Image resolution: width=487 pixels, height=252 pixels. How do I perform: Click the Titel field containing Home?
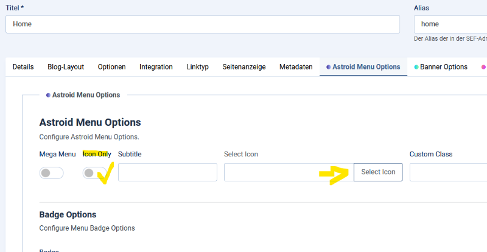[202, 24]
